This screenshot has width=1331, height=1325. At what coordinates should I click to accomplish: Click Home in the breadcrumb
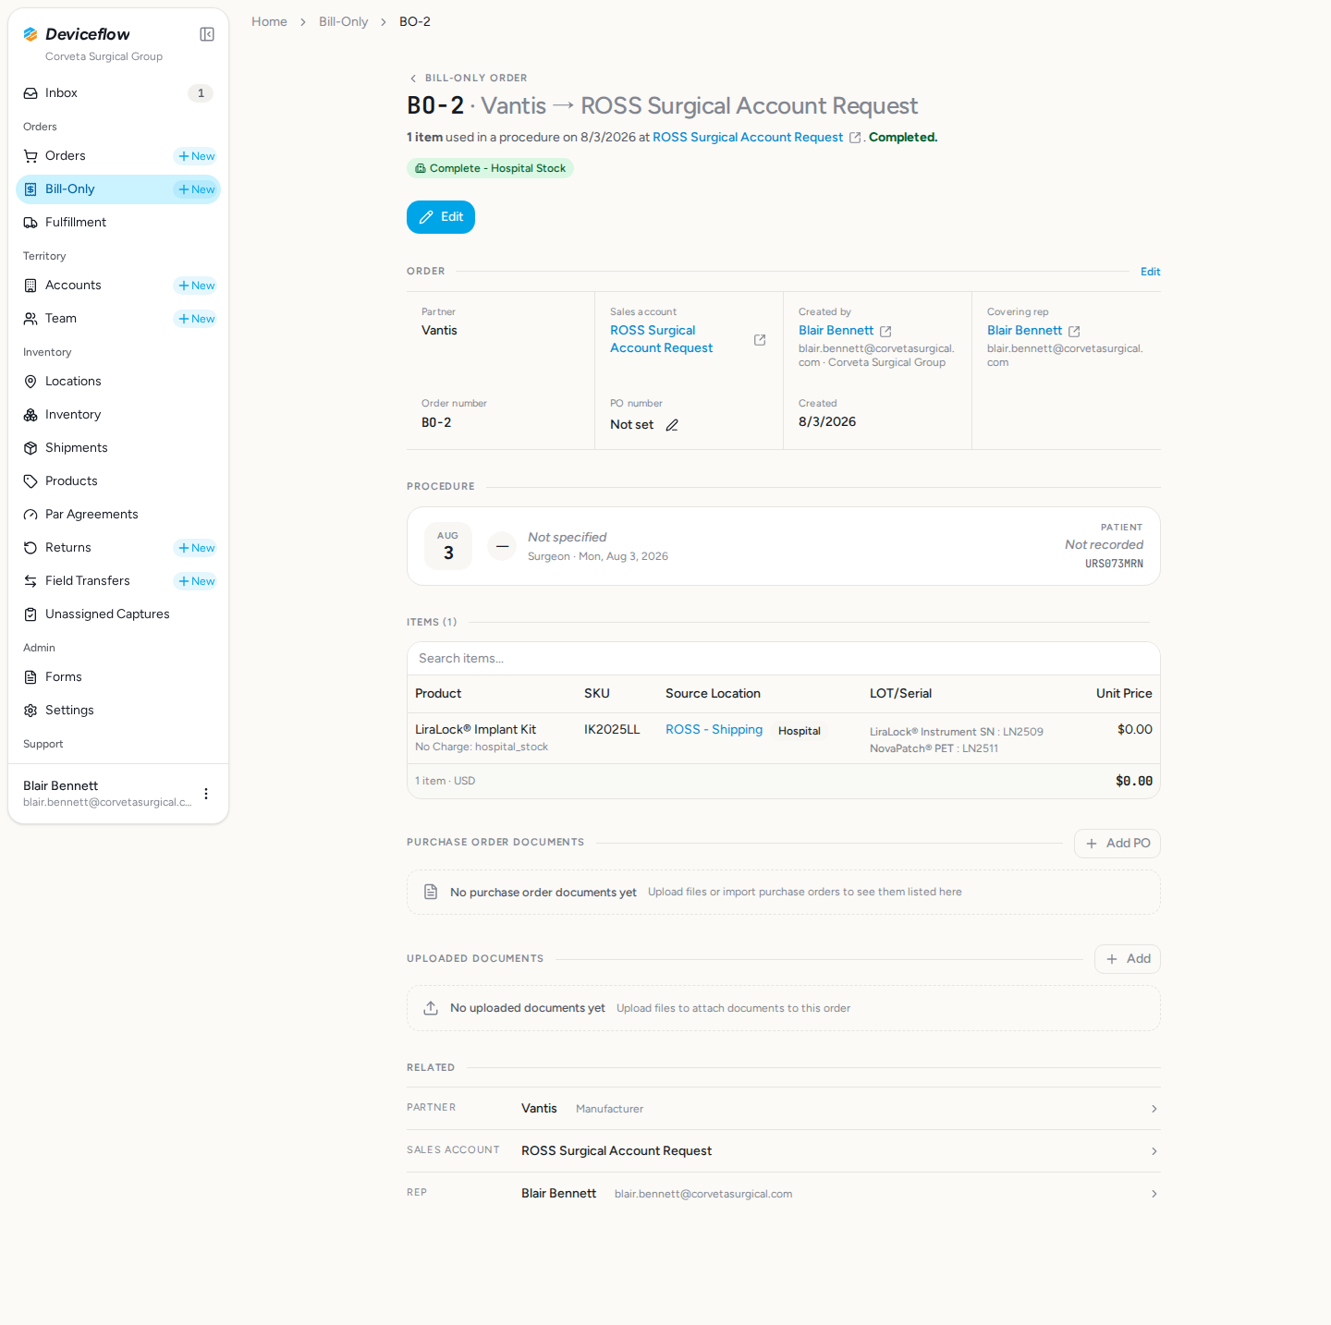269,21
